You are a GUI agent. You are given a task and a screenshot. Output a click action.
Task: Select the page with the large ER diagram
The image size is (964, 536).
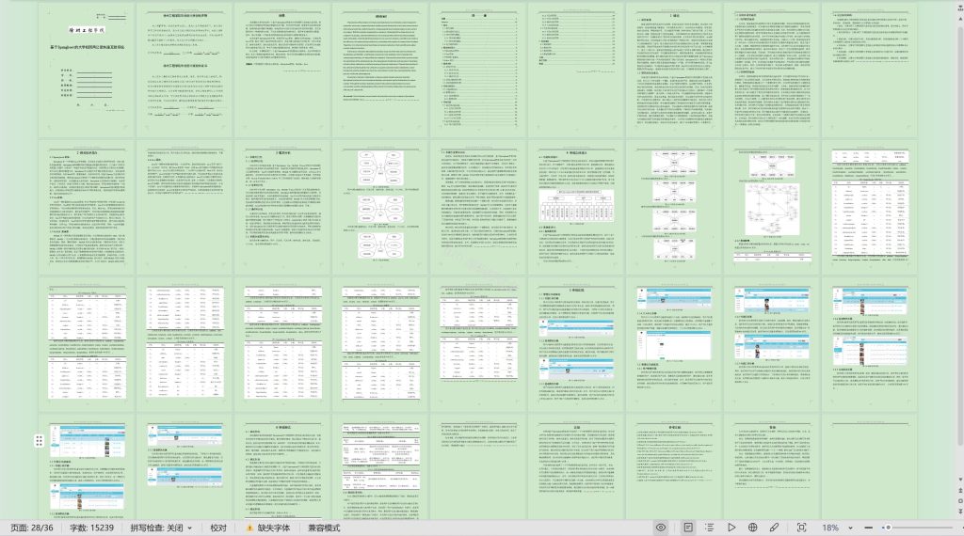(772, 207)
